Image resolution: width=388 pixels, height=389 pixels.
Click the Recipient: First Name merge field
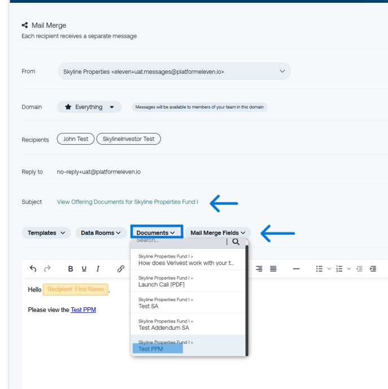click(76, 289)
